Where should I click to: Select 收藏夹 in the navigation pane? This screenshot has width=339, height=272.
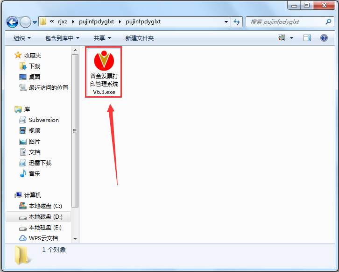(x=33, y=56)
